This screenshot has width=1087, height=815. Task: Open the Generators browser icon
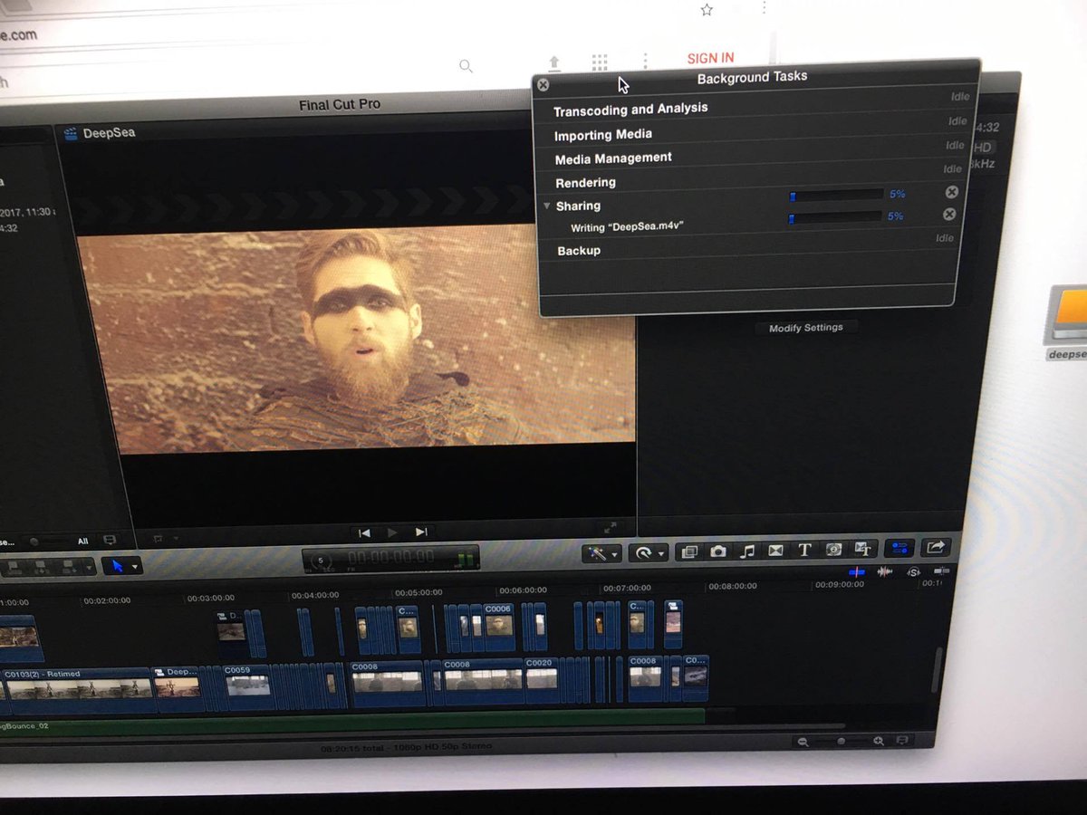point(833,549)
